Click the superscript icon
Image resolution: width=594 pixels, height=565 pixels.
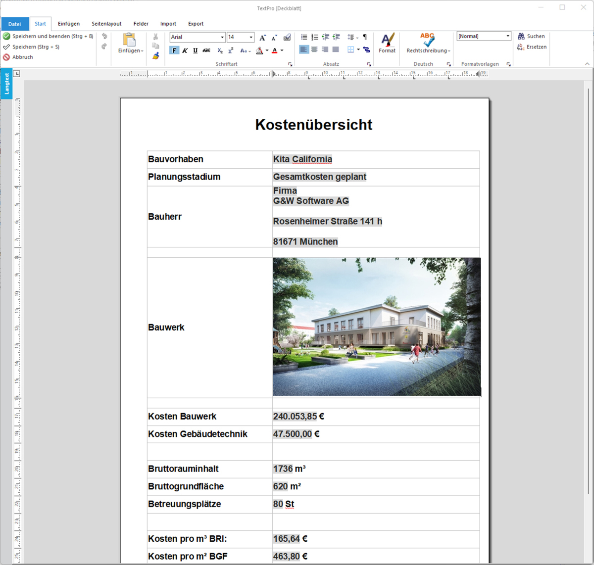pyautogui.click(x=231, y=50)
